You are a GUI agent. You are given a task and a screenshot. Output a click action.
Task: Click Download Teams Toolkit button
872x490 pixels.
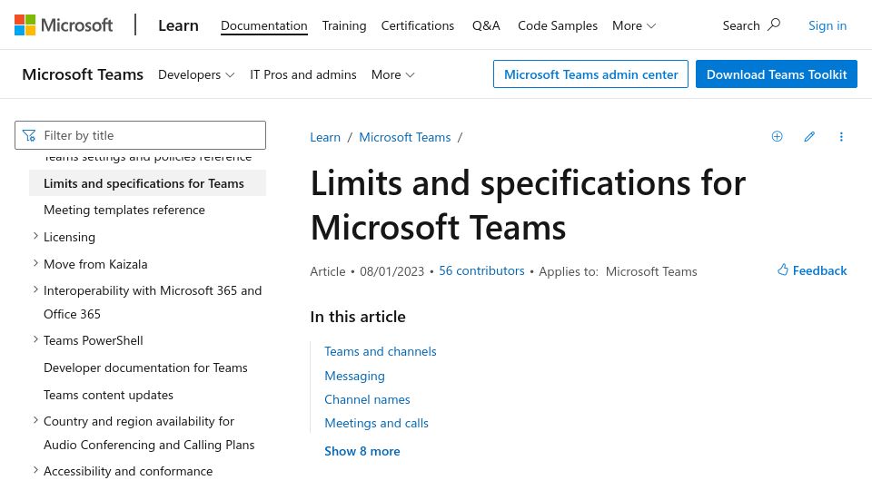tap(777, 73)
